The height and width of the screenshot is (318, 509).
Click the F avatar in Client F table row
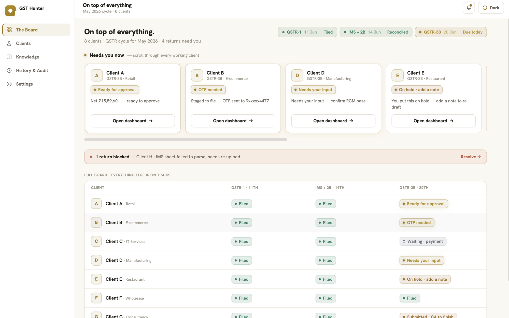tap(96, 298)
